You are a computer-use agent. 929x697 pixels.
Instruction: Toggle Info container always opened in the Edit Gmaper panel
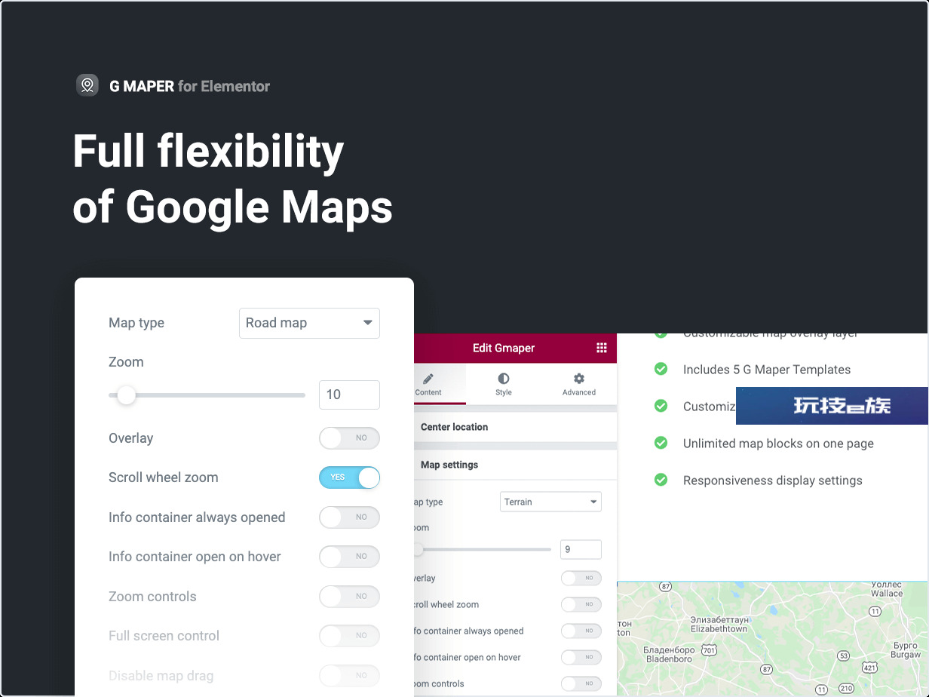tap(581, 631)
